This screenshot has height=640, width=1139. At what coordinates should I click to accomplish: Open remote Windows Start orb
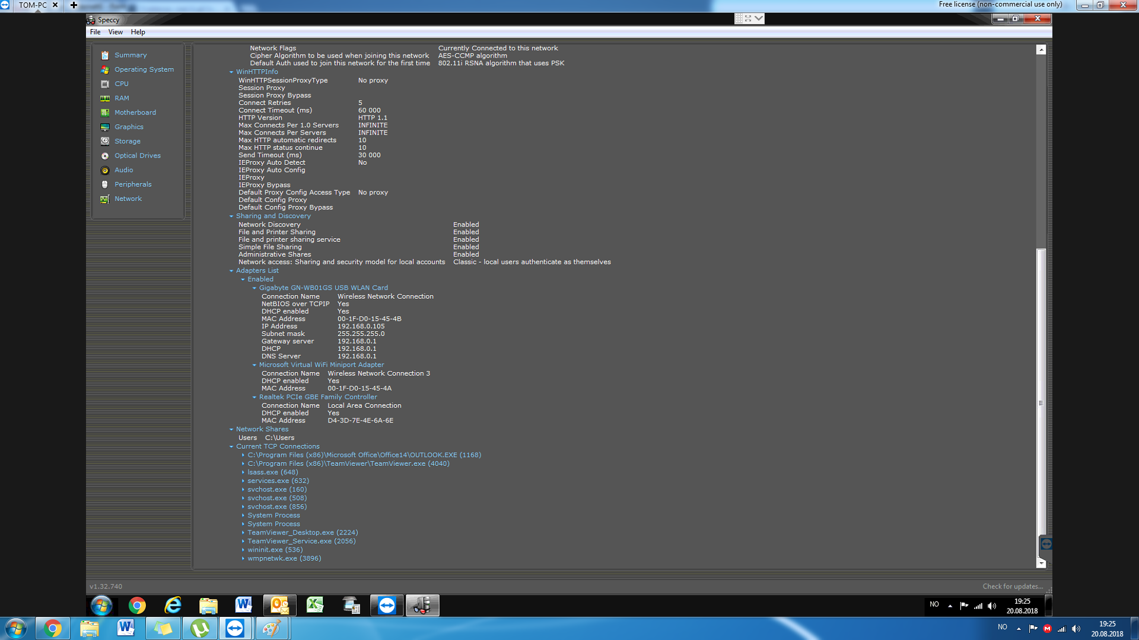[101, 605]
